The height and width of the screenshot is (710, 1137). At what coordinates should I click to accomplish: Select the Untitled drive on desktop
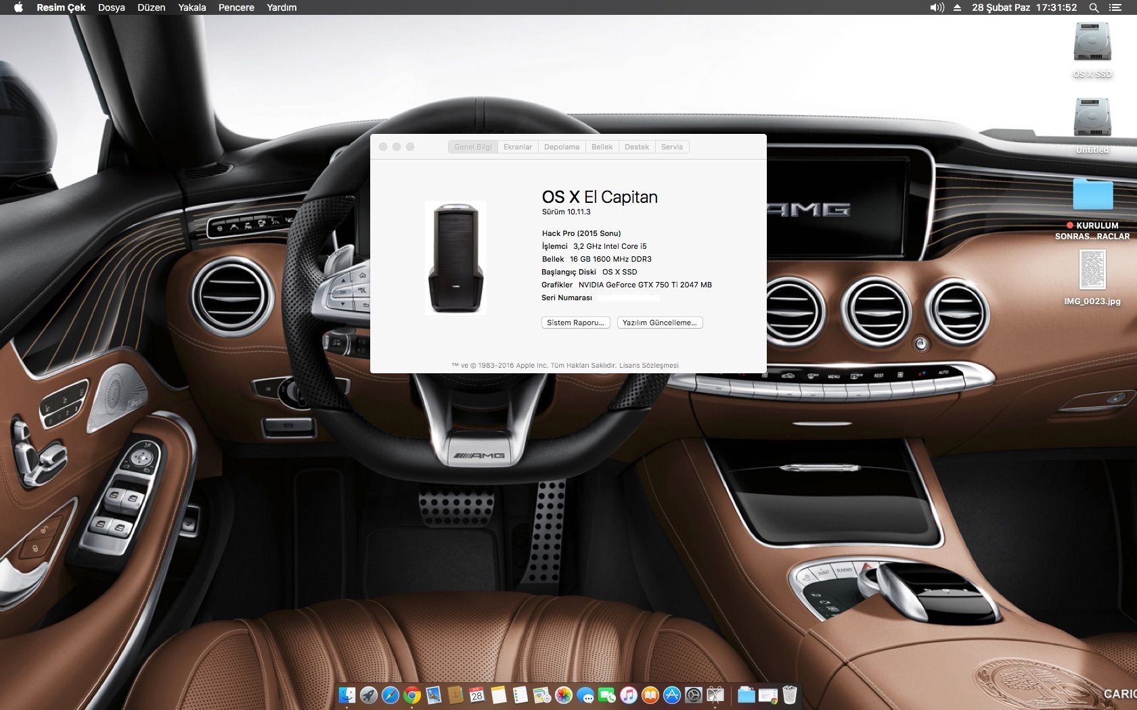coord(1092,126)
